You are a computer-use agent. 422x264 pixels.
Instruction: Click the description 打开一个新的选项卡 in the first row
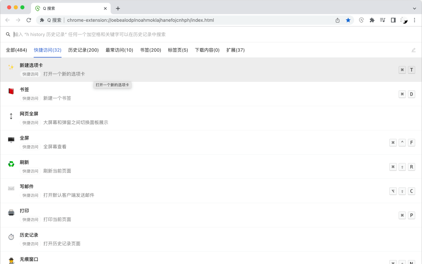(64, 74)
